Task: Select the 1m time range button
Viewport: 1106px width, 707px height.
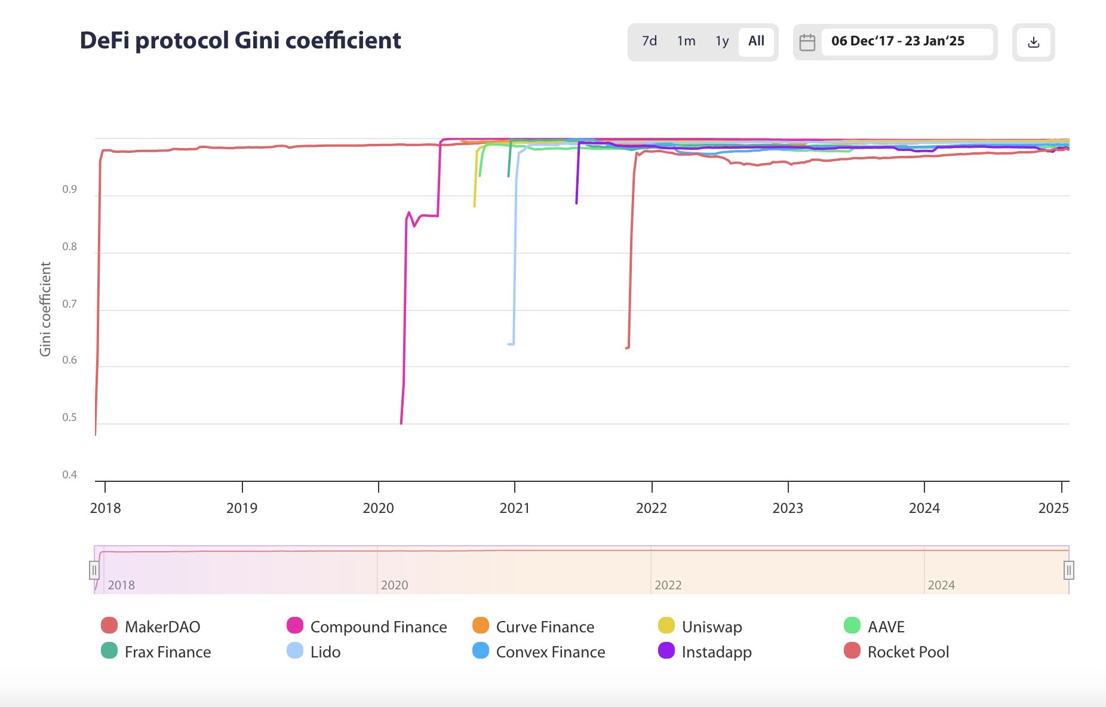Action: coord(686,42)
